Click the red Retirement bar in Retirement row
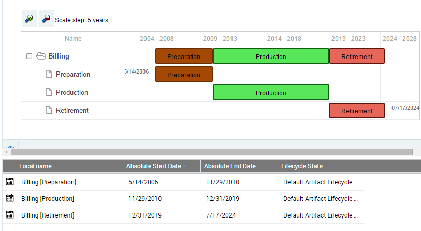 357,111
